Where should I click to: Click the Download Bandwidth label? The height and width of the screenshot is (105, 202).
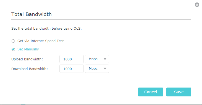(30, 69)
